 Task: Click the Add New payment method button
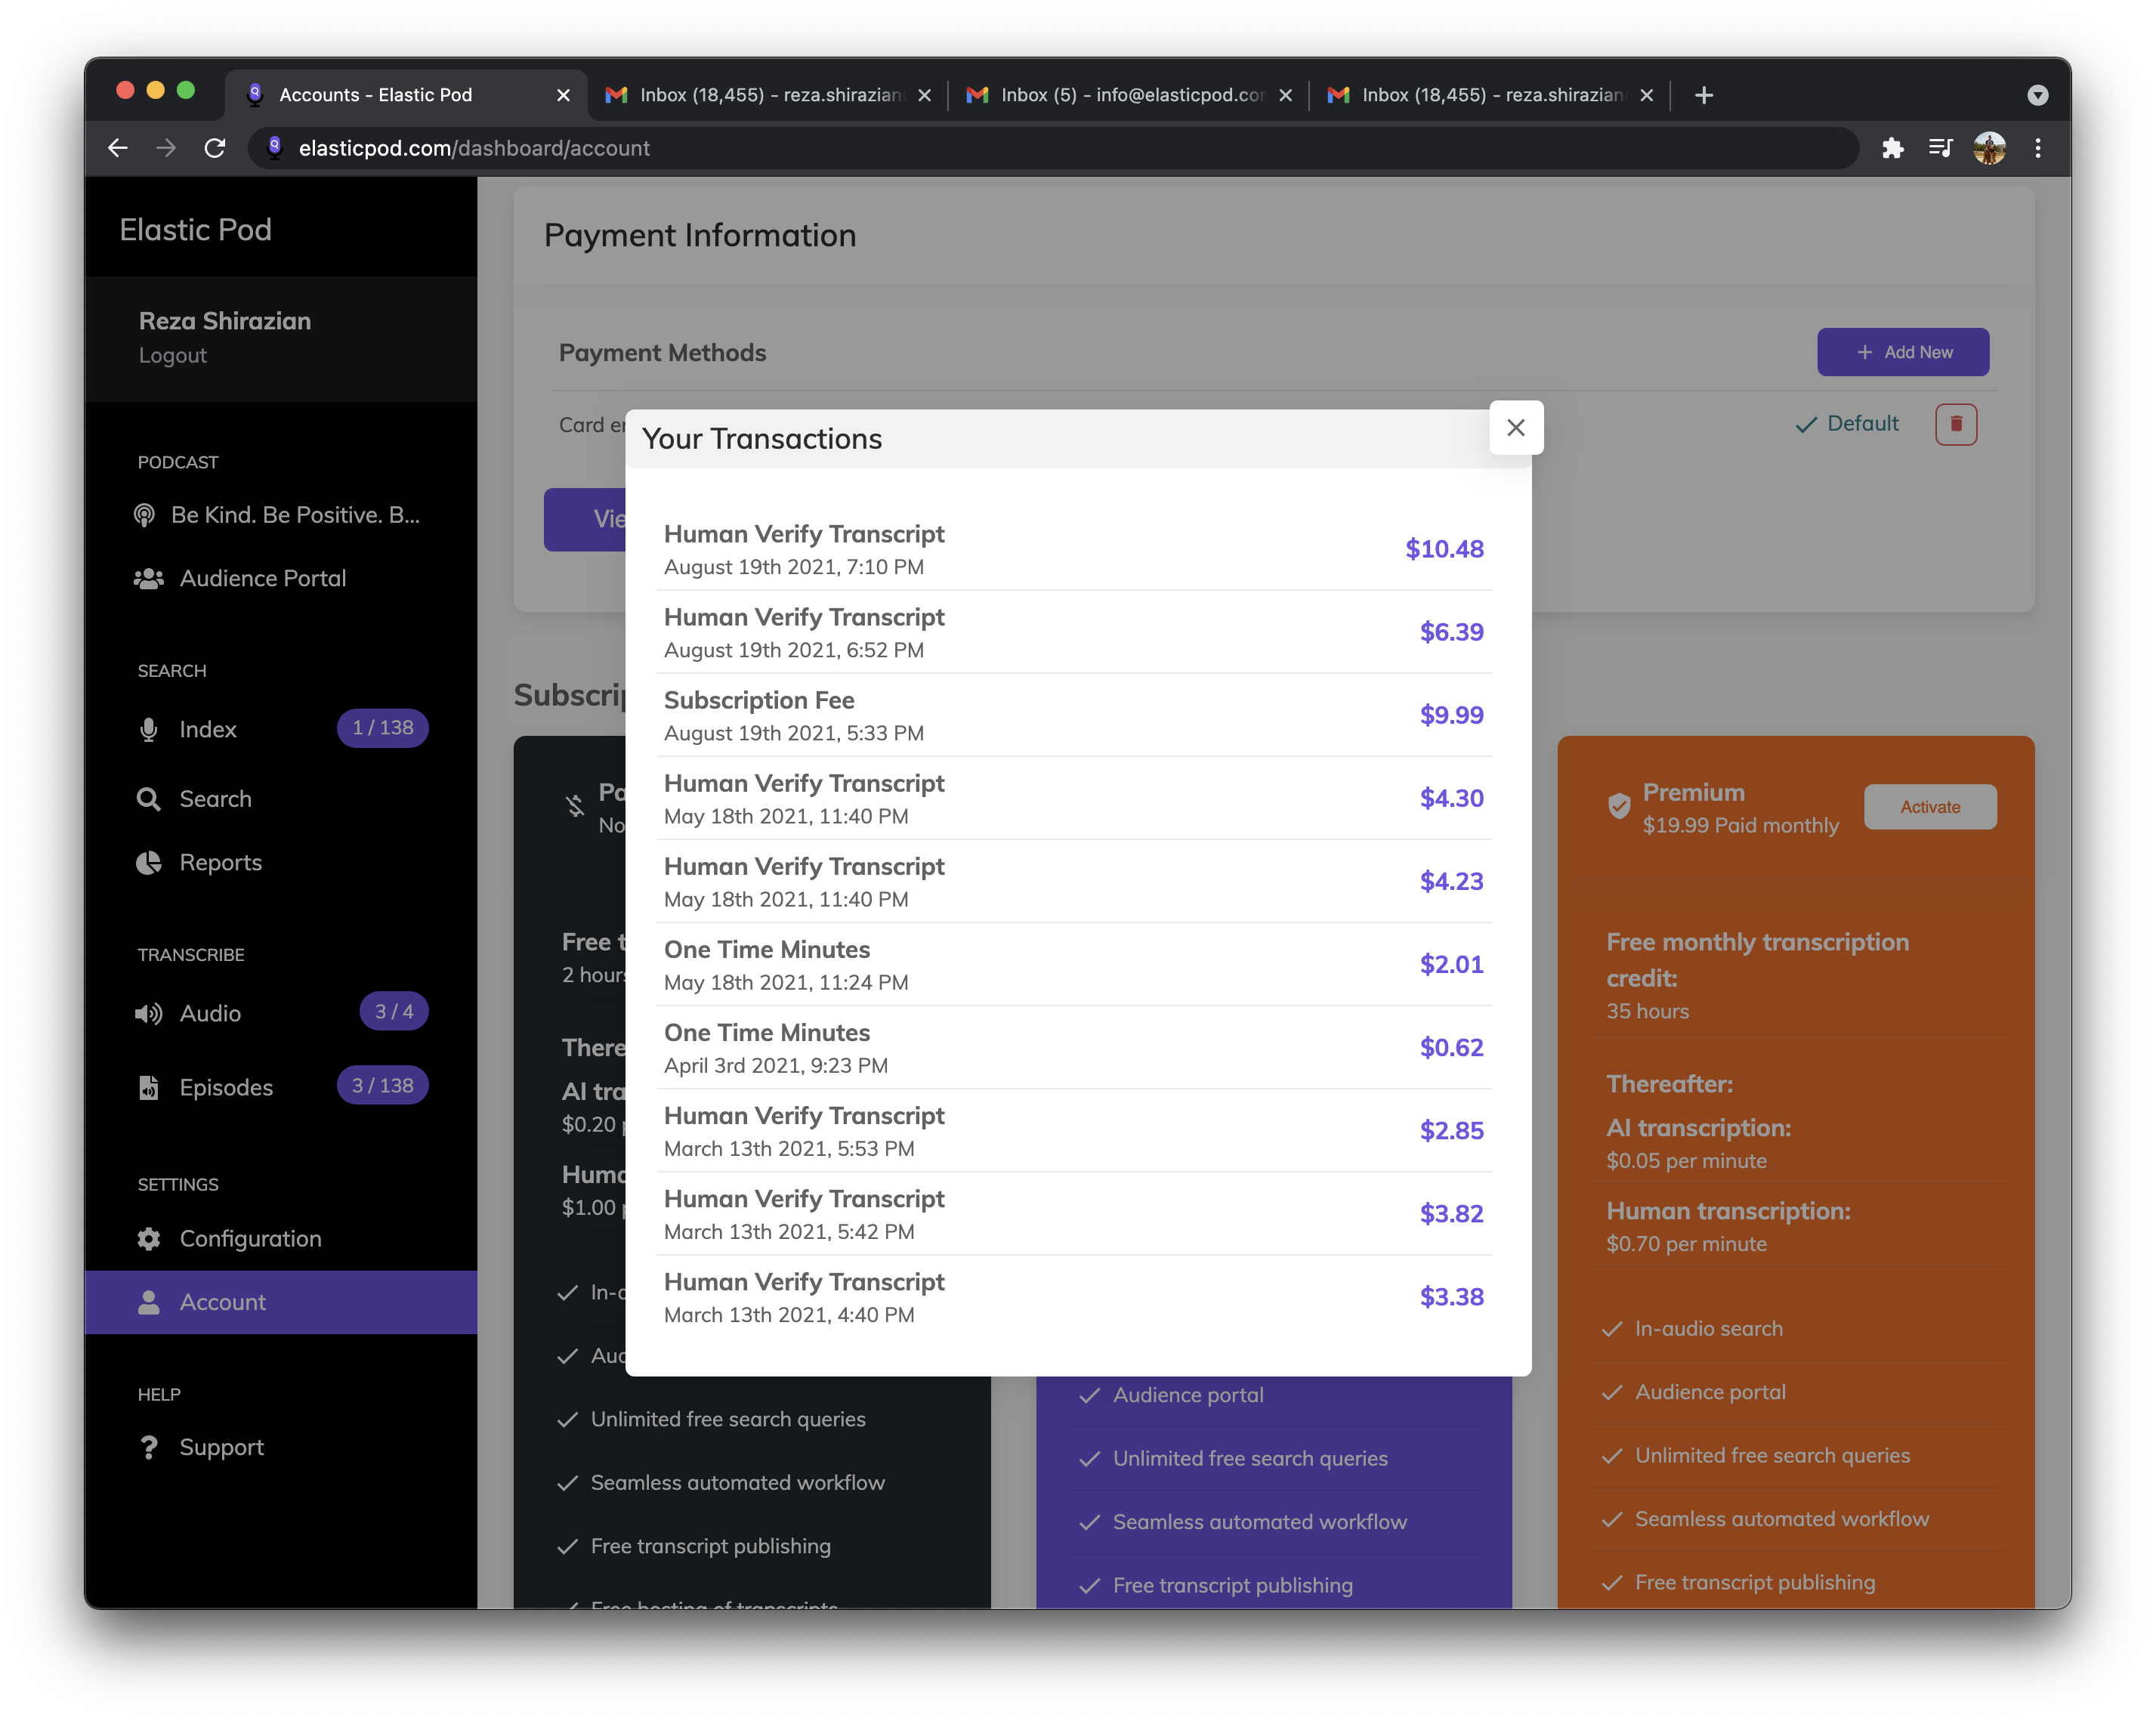click(1903, 352)
